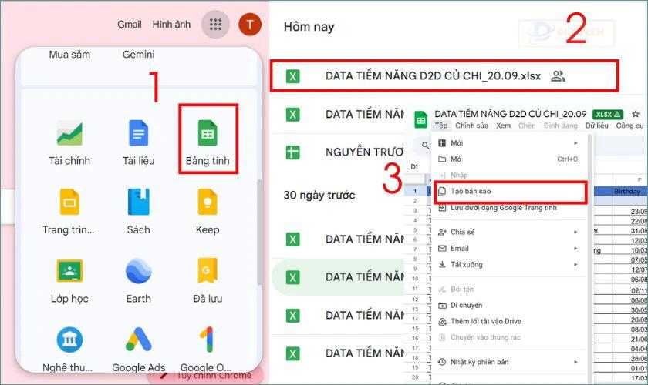Open Nghệ thuật và văn hóa app
This screenshot has height=385, width=648.
[69, 349]
